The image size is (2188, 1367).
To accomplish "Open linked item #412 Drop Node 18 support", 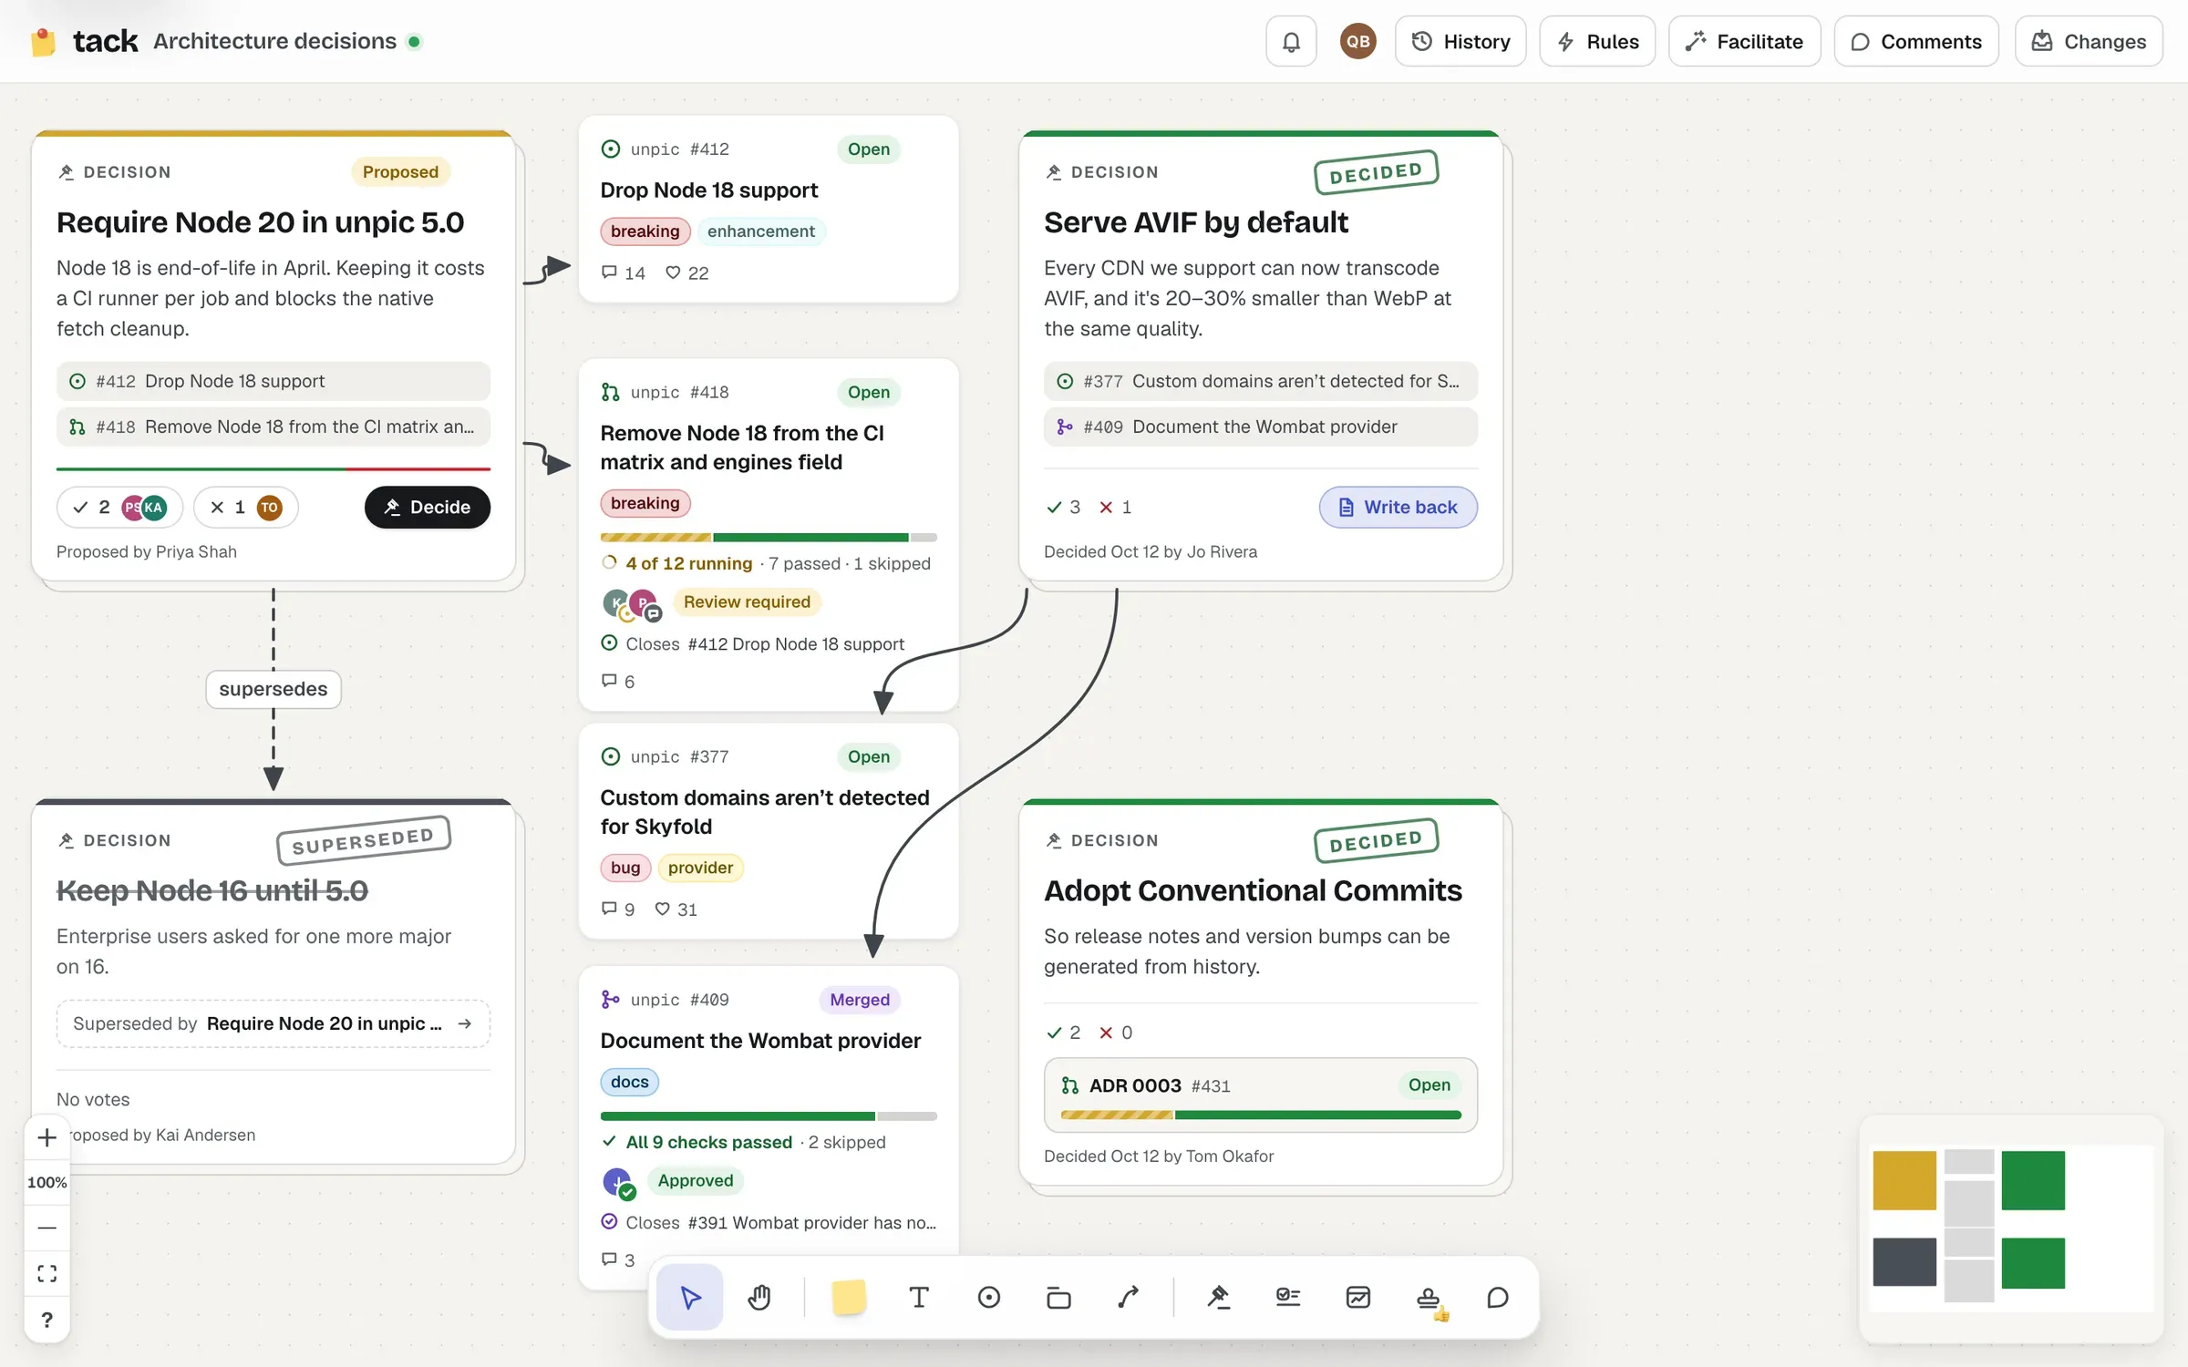I will (x=273, y=381).
